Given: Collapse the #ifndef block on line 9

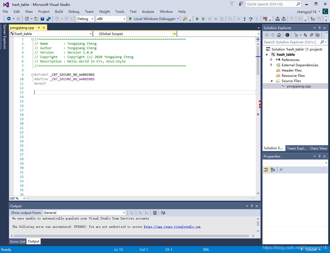Looking at the screenshot, I should coord(32,75).
